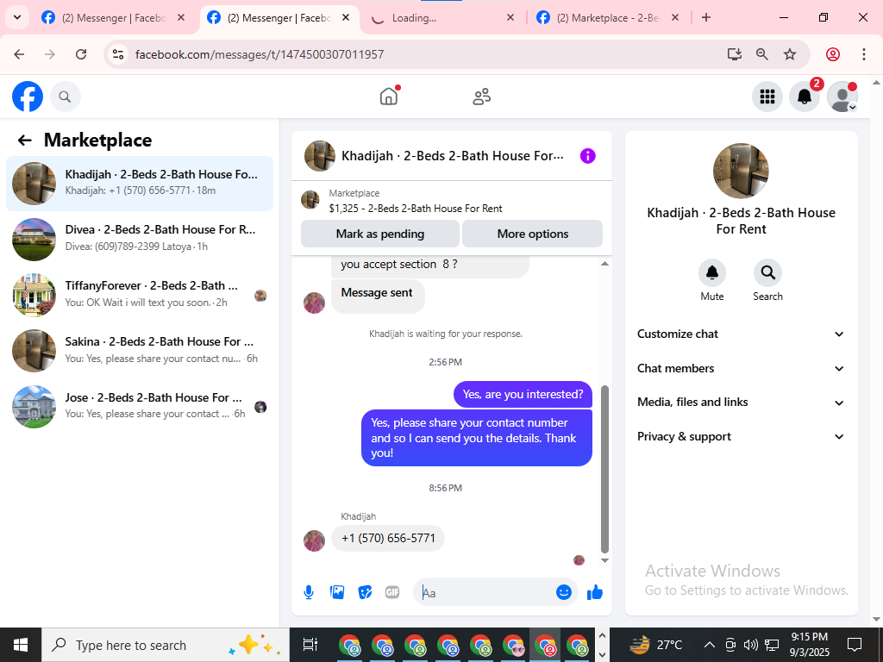Open the volume speaker tray icon
883x662 pixels.
pos(751,645)
